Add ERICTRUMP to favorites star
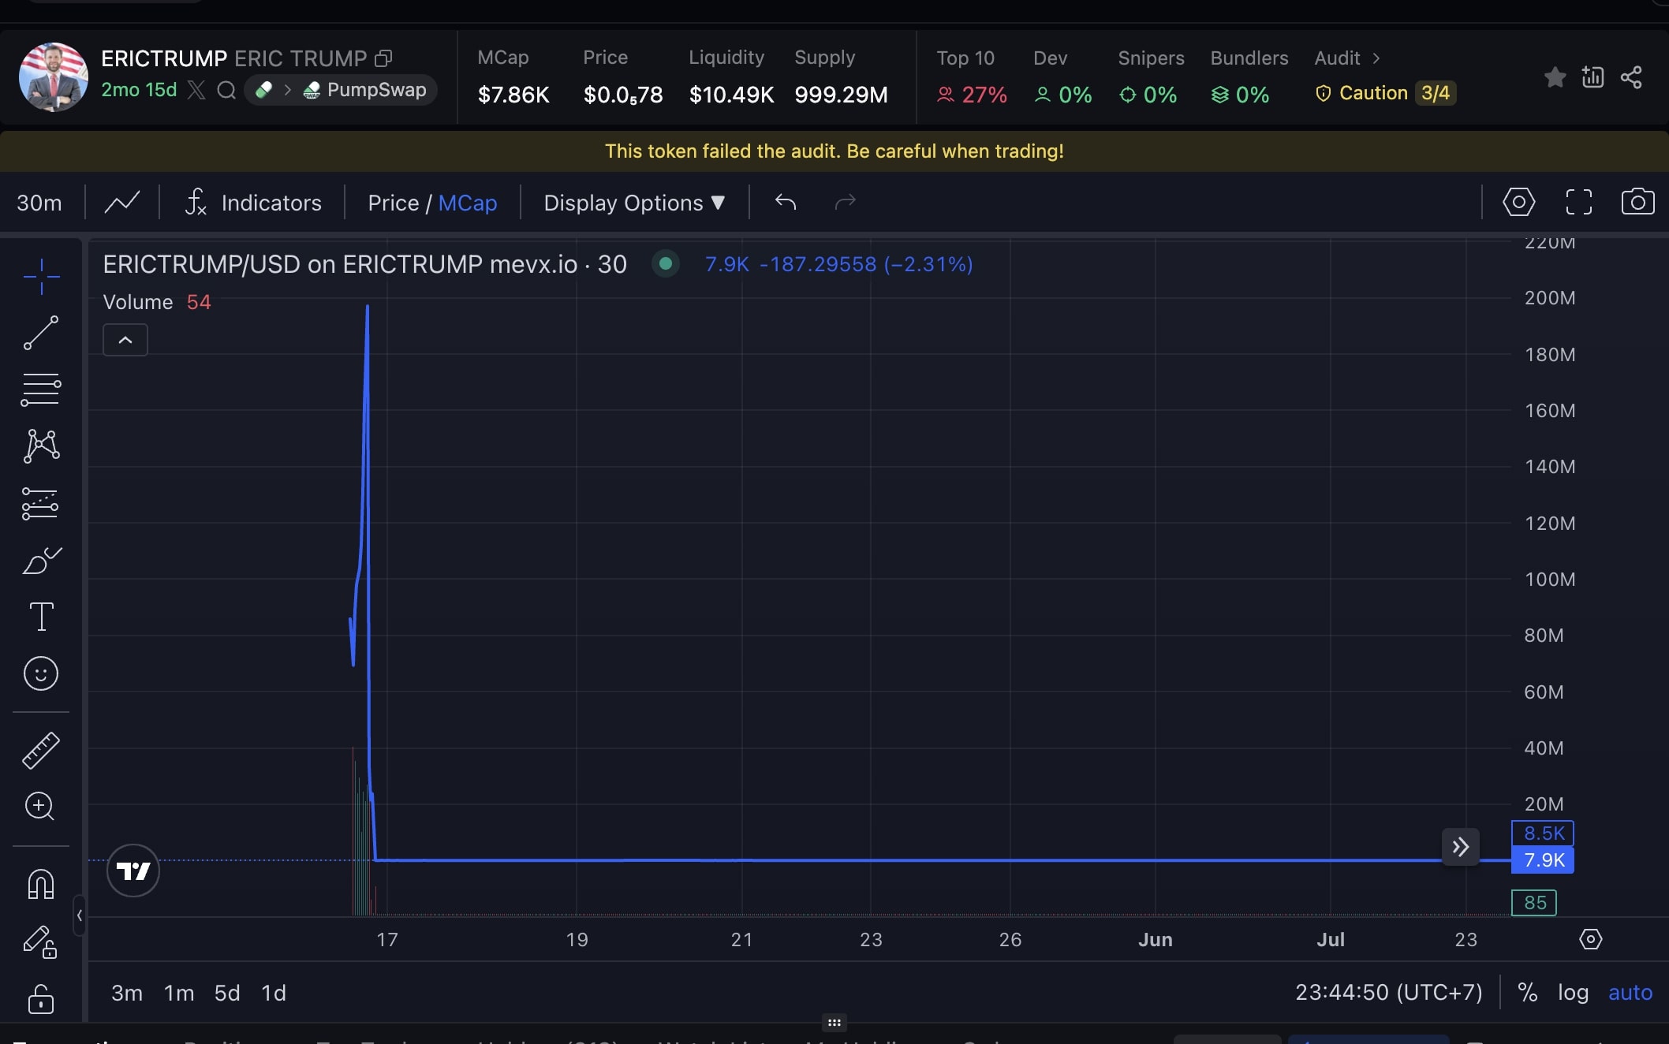 point(1555,77)
